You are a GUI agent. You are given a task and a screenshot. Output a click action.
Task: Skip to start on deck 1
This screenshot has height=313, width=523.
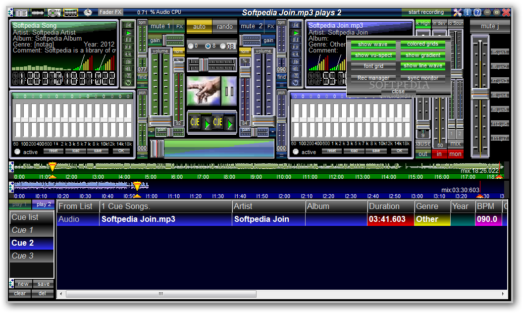click(128, 25)
